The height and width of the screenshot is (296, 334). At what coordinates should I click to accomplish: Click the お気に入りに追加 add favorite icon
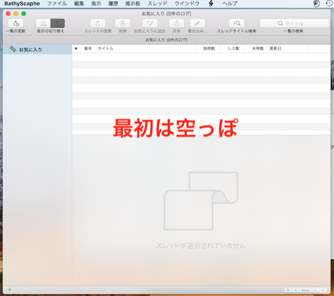(x=150, y=23)
